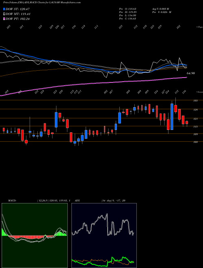The height and width of the screenshot is (268, 203).
Task: Open the green MACD histogram chart panel
Action: [x=35, y=236]
